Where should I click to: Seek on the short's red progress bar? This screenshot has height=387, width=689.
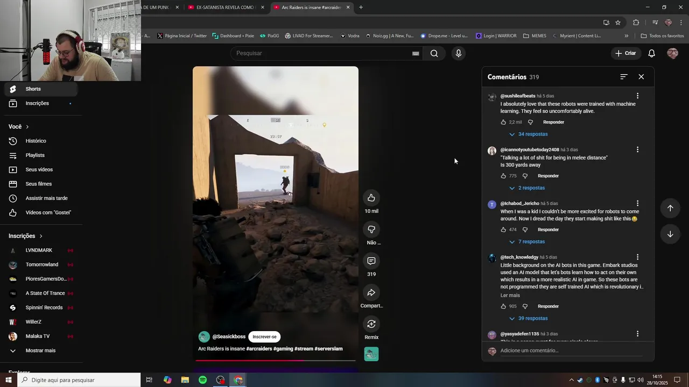click(x=276, y=360)
